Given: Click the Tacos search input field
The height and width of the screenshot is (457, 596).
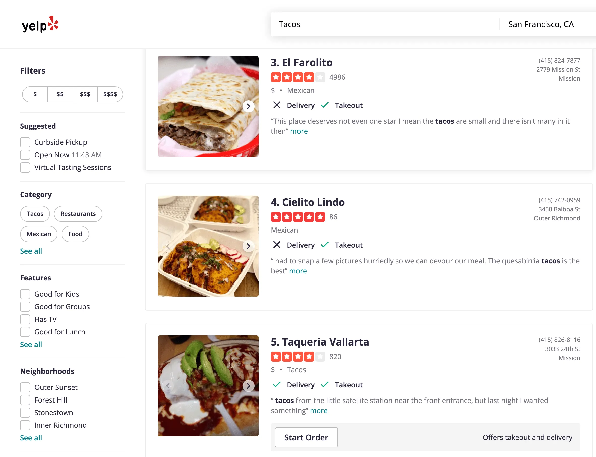Looking at the screenshot, I should click(381, 24).
